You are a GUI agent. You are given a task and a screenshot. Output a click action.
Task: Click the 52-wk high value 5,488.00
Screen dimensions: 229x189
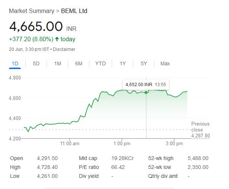tap(198, 158)
